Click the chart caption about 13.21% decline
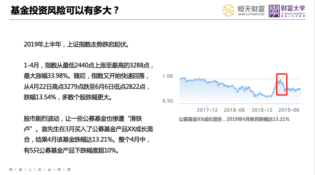The width and height of the screenshot is (315, 175). point(234,118)
